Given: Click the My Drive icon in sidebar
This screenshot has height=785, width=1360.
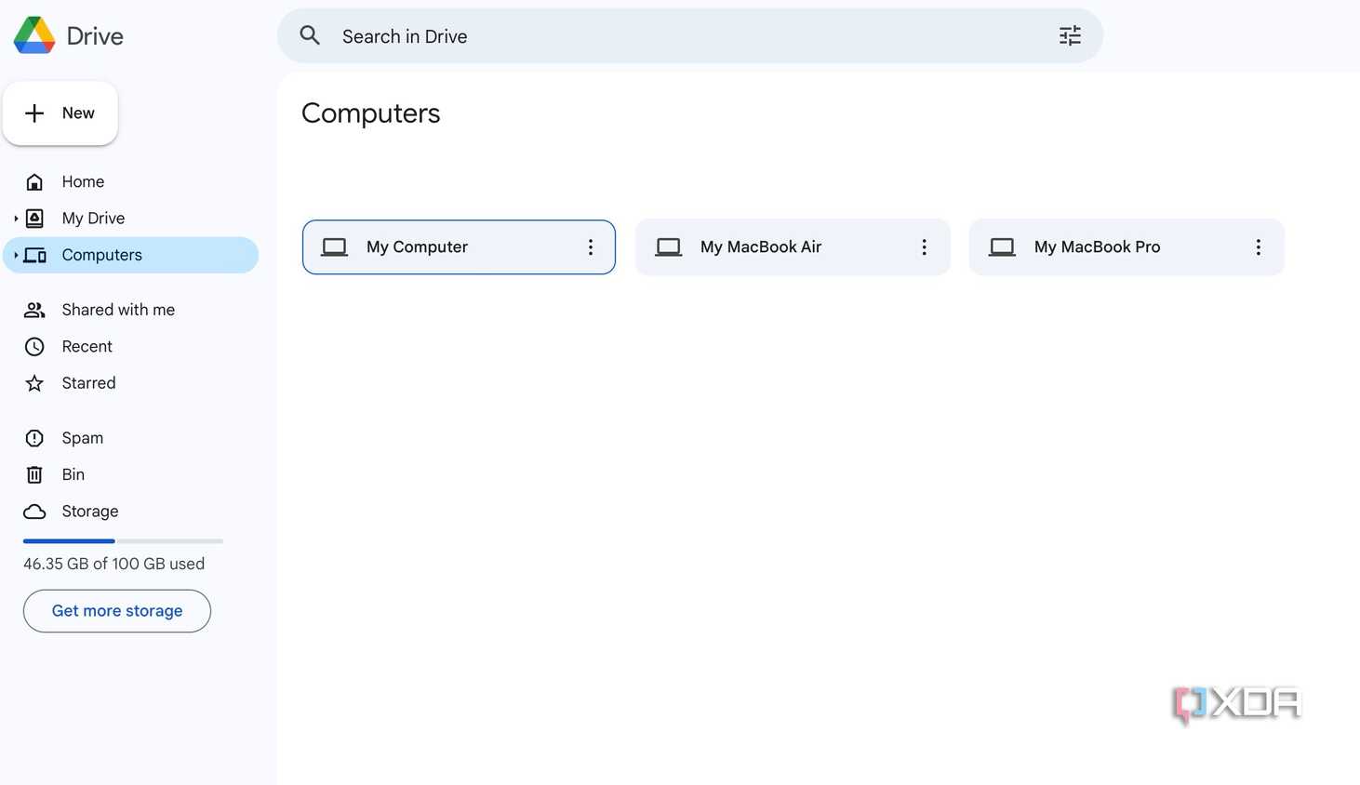Looking at the screenshot, I should (34, 219).
